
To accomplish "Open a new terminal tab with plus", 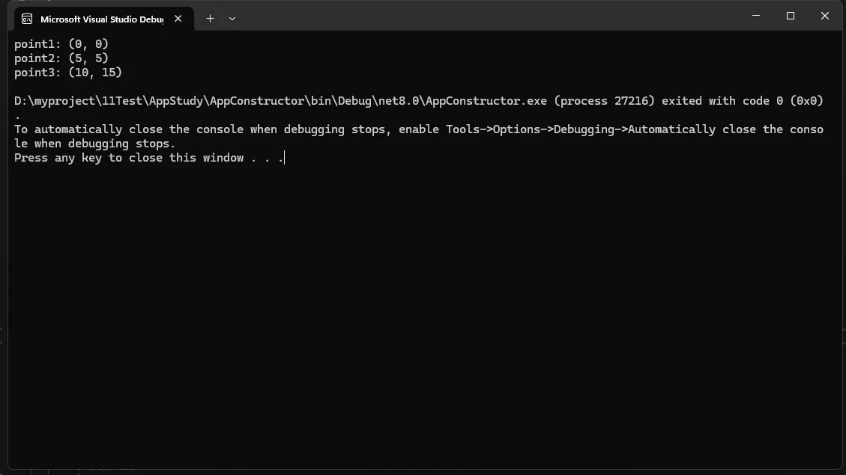I will [210, 19].
